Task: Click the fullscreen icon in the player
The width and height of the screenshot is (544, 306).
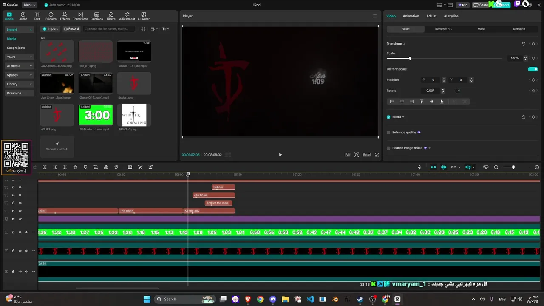Action: coord(377,155)
